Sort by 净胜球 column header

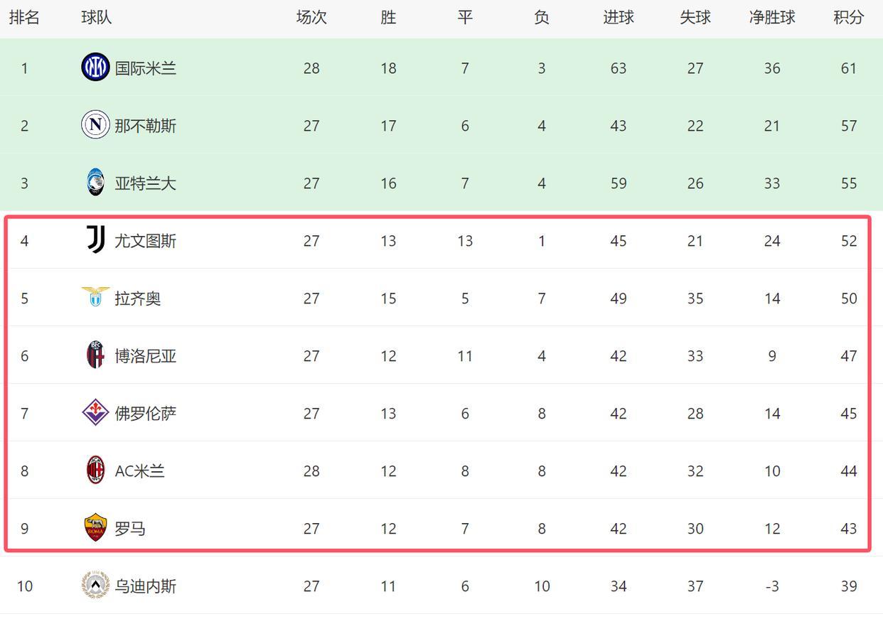[772, 18]
